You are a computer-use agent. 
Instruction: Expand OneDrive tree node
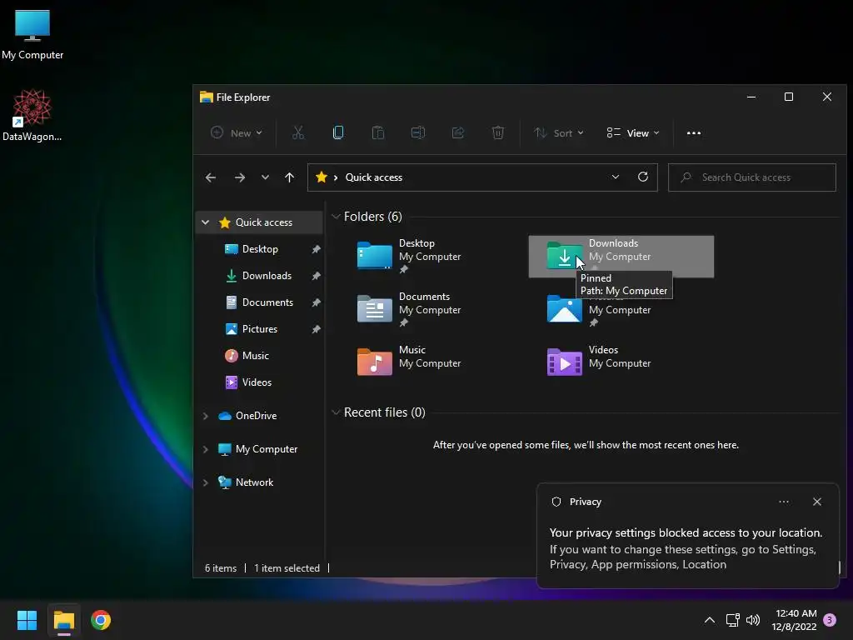(x=205, y=416)
